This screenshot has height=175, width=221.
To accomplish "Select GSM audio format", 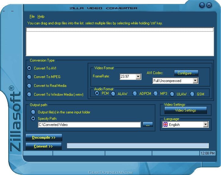I will click(x=192, y=94).
